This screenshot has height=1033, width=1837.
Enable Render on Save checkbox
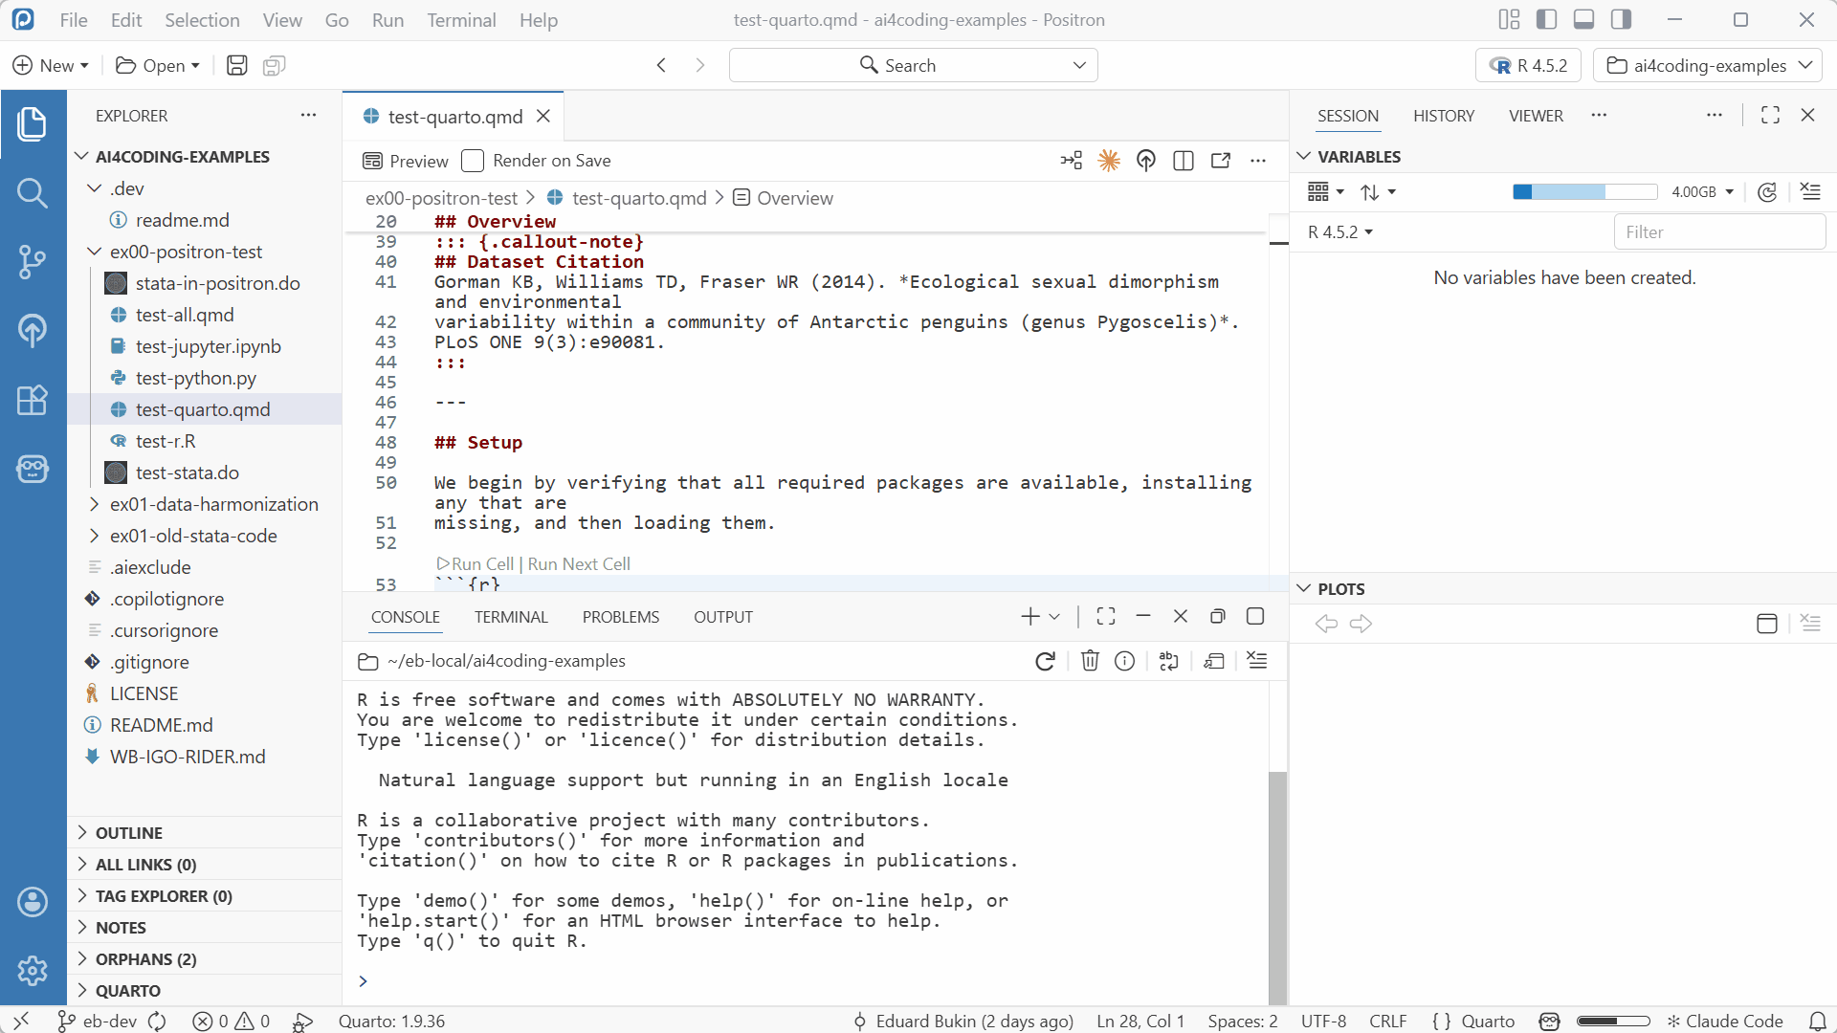473,161
